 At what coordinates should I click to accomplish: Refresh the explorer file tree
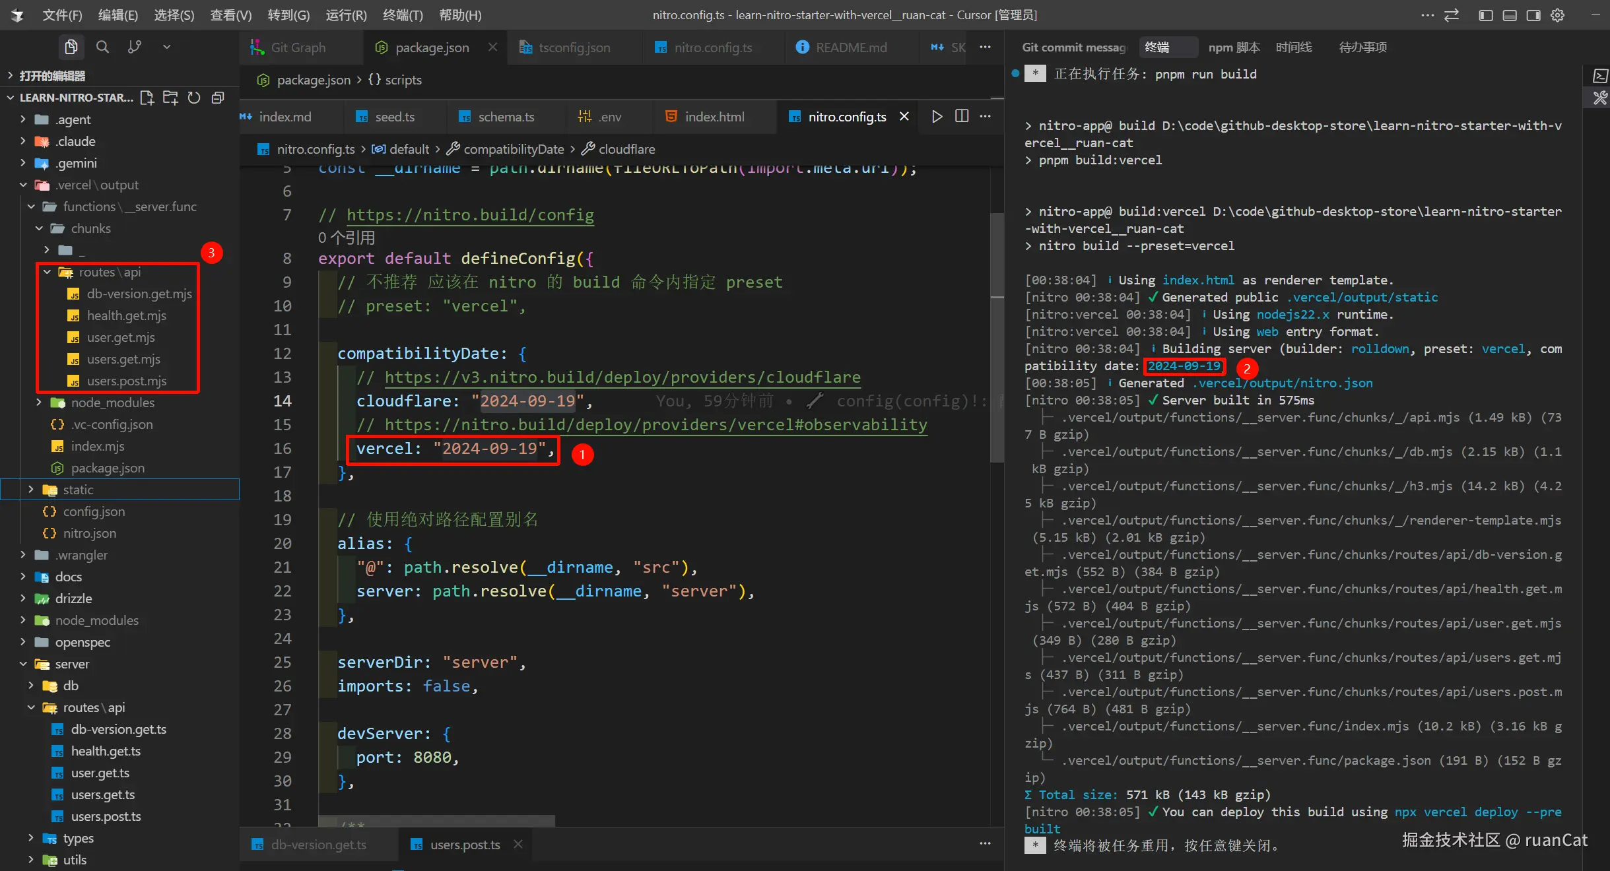tap(194, 98)
